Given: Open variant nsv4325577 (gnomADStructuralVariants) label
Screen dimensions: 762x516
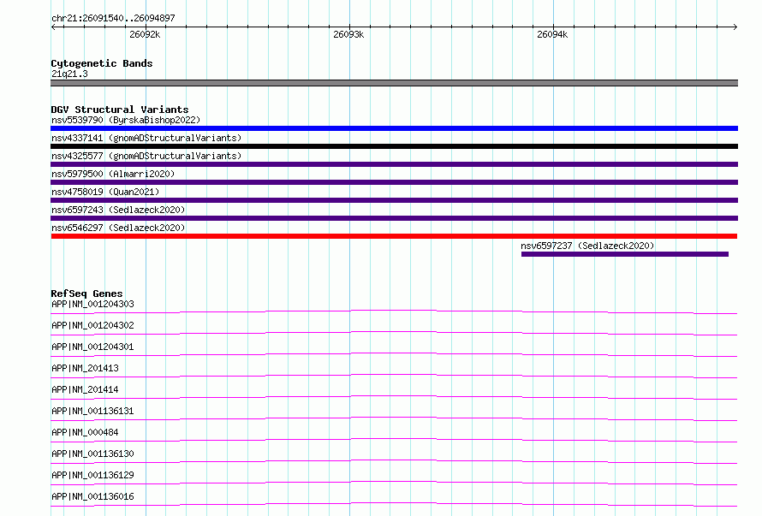Looking at the screenshot, I should pos(146,156).
